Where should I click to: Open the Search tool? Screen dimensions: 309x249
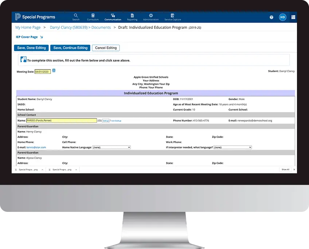click(x=76, y=16)
